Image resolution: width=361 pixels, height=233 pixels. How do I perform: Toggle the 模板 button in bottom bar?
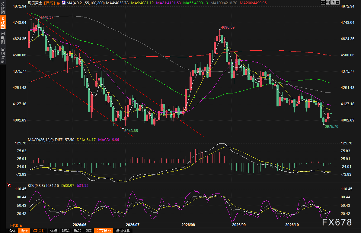24,231
